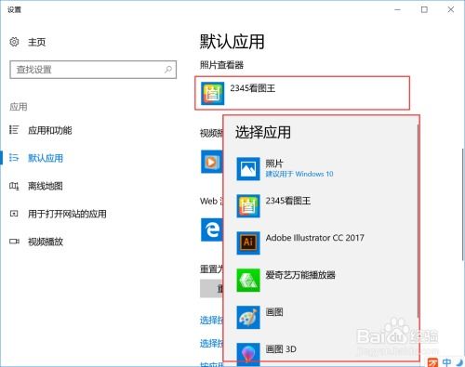Click the 中 input language indicator

click(446, 362)
